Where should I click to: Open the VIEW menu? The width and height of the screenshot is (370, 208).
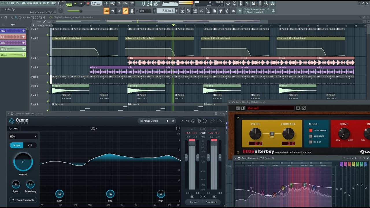[x=29, y=3]
